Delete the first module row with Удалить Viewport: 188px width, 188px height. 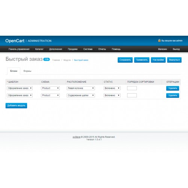pos(173,88)
